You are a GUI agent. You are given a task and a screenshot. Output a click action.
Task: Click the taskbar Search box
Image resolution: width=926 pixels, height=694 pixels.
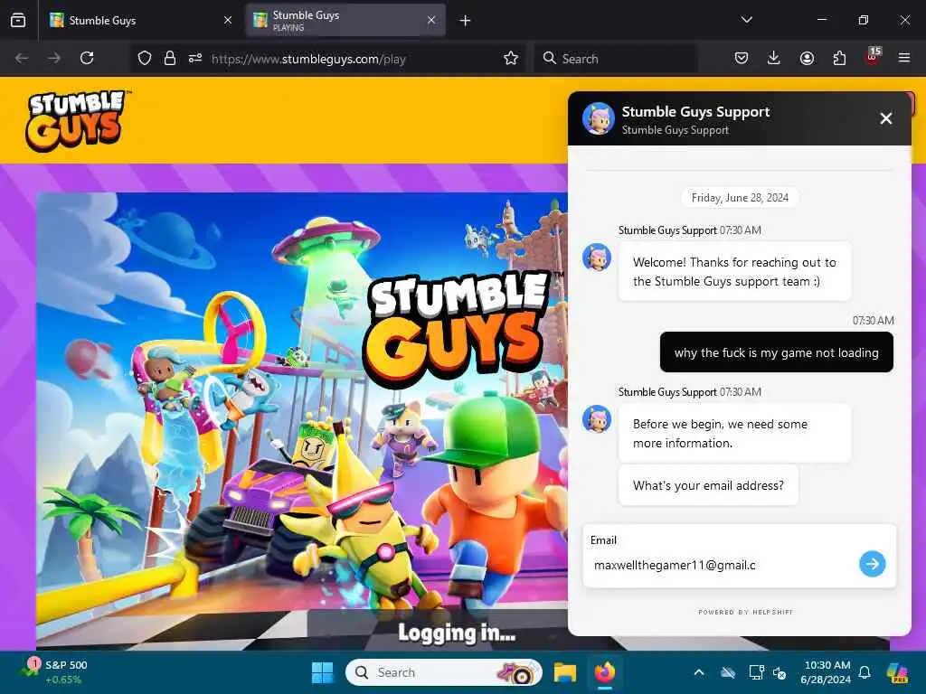[x=443, y=672]
